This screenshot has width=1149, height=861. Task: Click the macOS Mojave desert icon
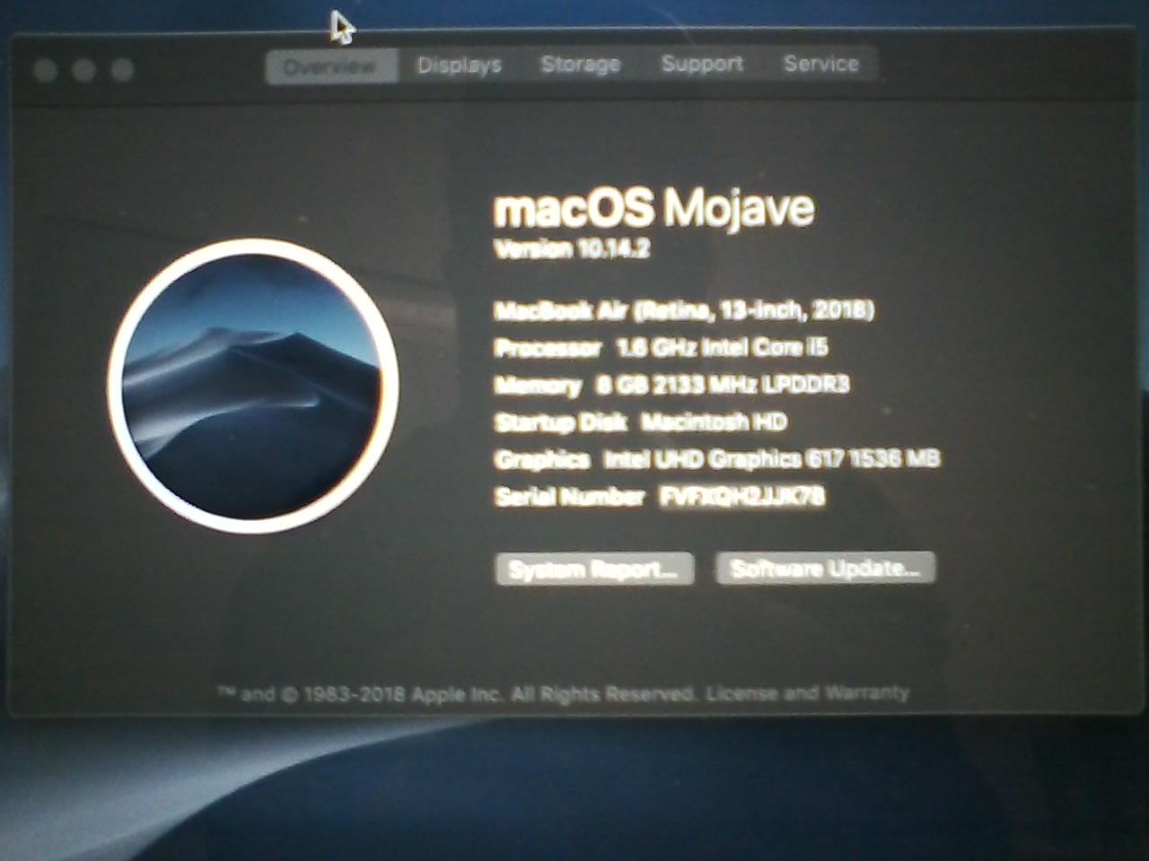(252, 386)
